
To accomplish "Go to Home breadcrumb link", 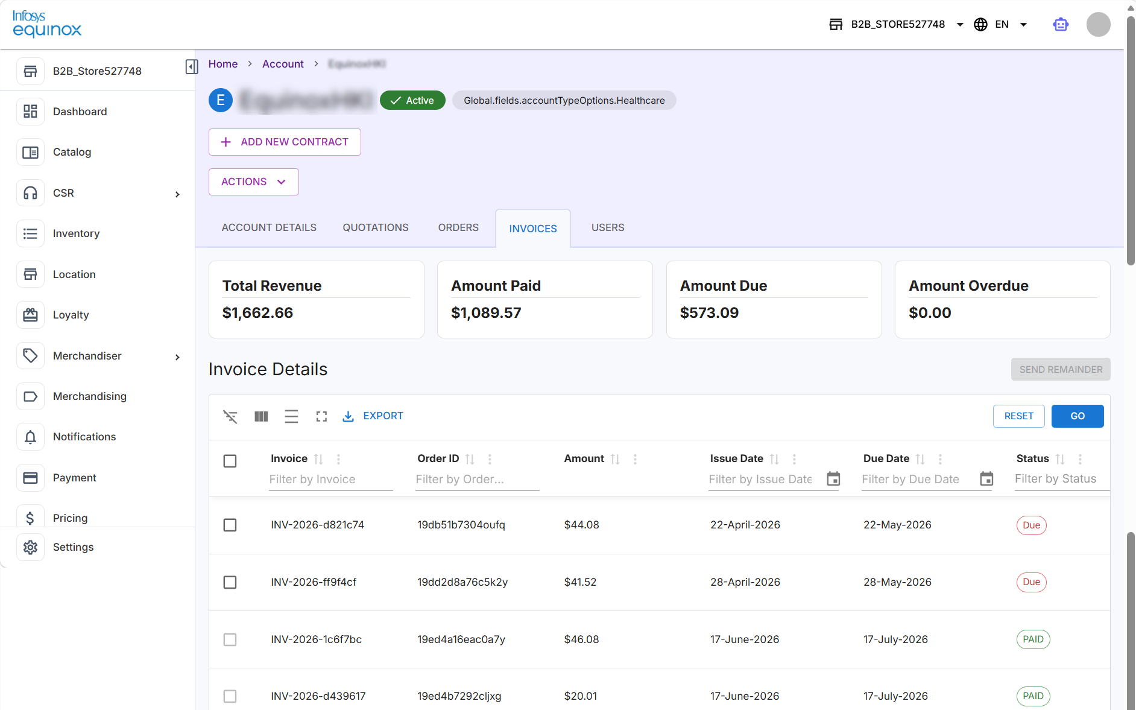I will [x=223, y=64].
